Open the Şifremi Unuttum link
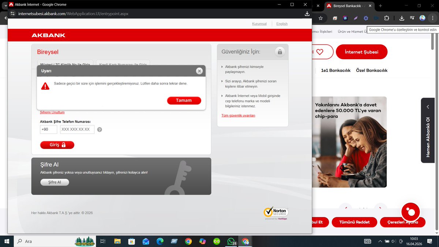Image resolution: width=439 pixels, height=247 pixels. click(x=52, y=112)
